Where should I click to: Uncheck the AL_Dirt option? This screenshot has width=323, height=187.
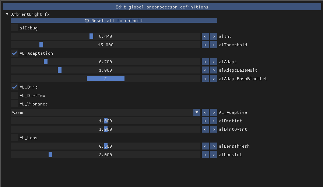pyautogui.click(x=15, y=87)
